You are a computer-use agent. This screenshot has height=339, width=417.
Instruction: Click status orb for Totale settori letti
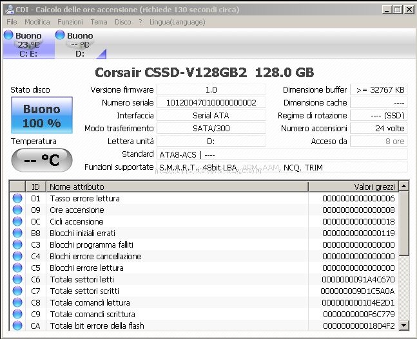pyautogui.click(x=17, y=279)
